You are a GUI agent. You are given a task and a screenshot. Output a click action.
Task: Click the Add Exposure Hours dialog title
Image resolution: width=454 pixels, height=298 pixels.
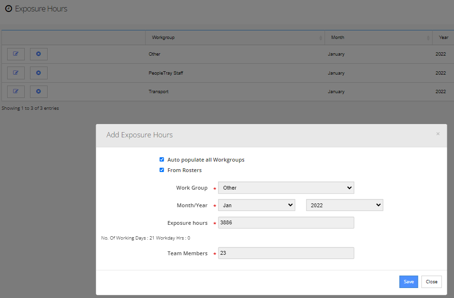pyautogui.click(x=139, y=135)
